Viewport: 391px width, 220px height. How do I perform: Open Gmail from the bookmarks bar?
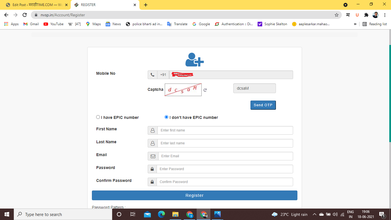pos(31,24)
